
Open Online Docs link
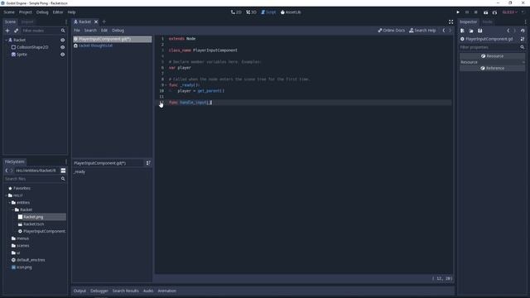pyautogui.click(x=391, y=31)
